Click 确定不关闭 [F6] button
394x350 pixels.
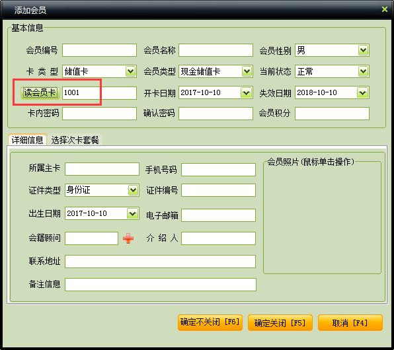(x=210, y=322)
